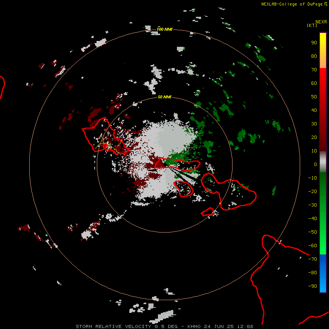Click "0.5 DEG" in the bottom caption
The width and height of the screenshot is (329, 329).
pyautogui.click(x=166, y=326)
